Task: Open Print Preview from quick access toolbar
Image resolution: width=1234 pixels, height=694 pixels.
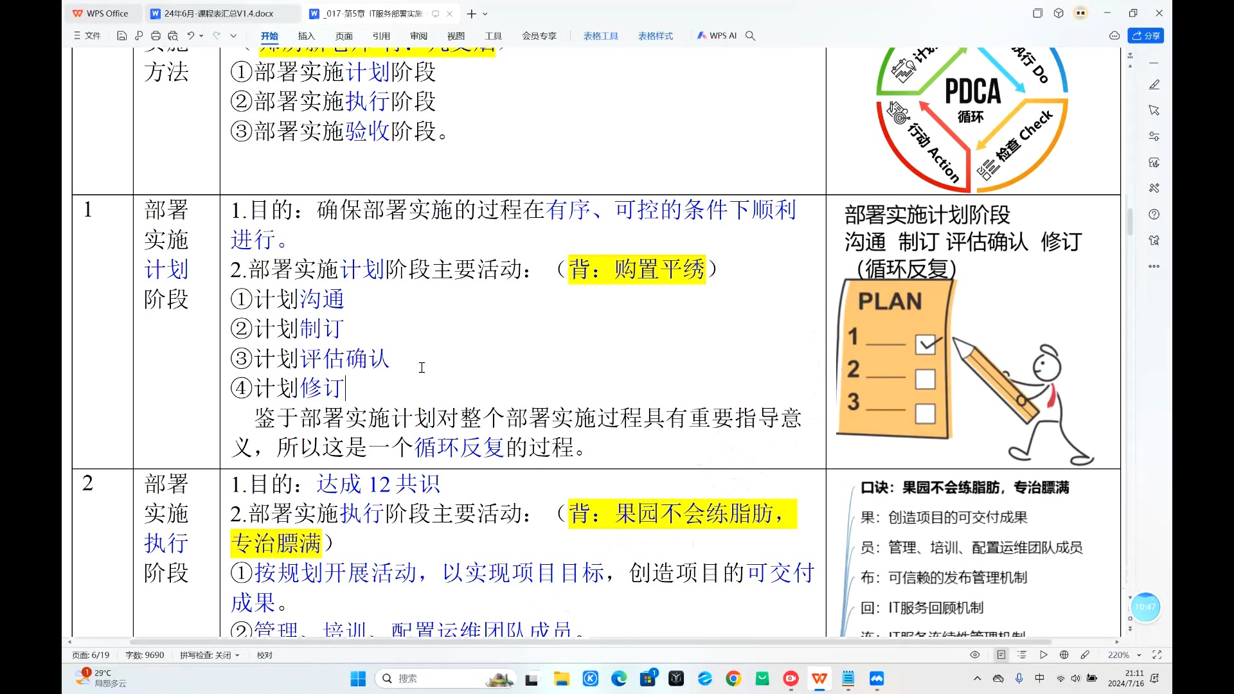Action: pyautogui.click(x=174, y=36)
